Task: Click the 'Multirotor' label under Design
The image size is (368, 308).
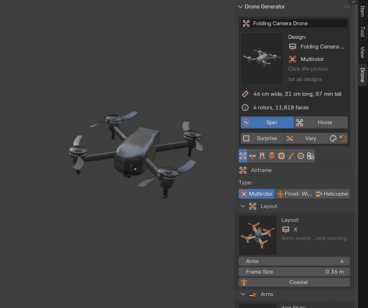Action: (312, 59)
